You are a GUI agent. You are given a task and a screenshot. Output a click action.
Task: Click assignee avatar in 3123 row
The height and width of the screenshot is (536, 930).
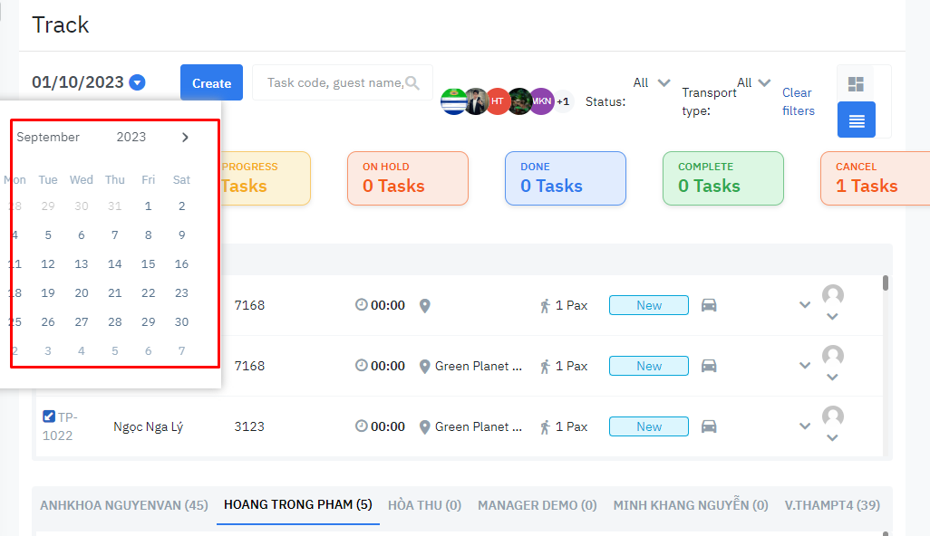click(x=833, y=416)
